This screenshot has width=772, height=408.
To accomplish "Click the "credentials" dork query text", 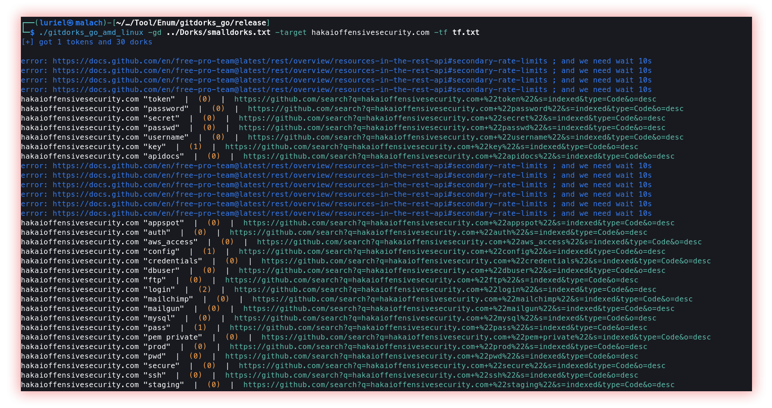I will 173,261.
